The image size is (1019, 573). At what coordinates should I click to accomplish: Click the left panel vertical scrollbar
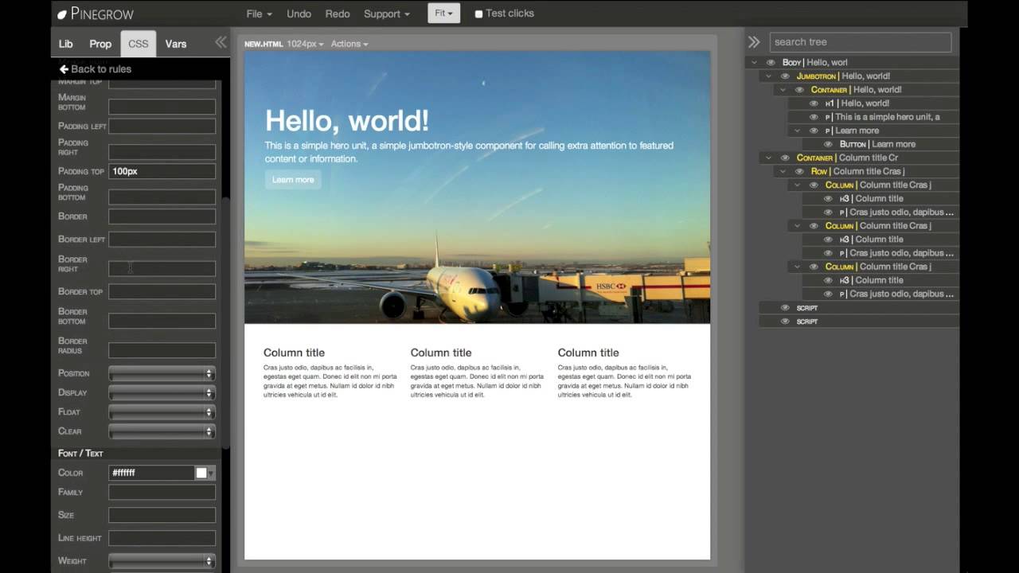point(225,322)
